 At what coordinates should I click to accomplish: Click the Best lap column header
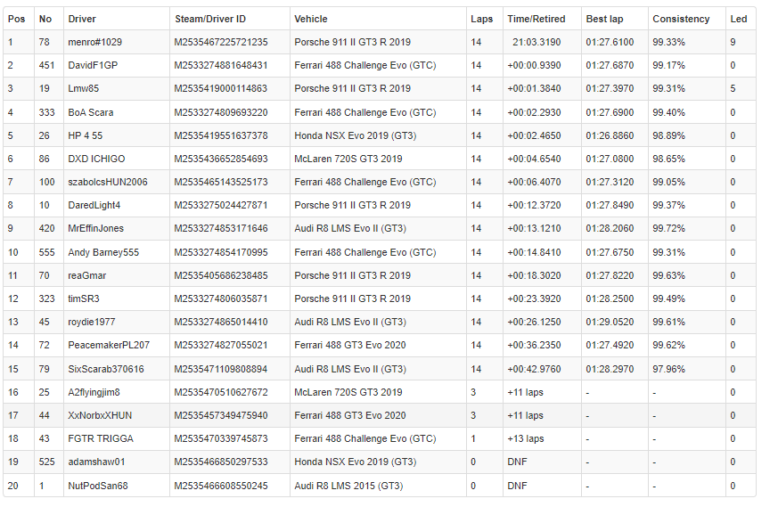[x=604, y=19]
